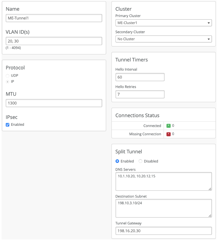Set Split Tunnel to Enabled
Image resolution: width=217 pixels, height=241 pixels.
click(x=117, y=161)
